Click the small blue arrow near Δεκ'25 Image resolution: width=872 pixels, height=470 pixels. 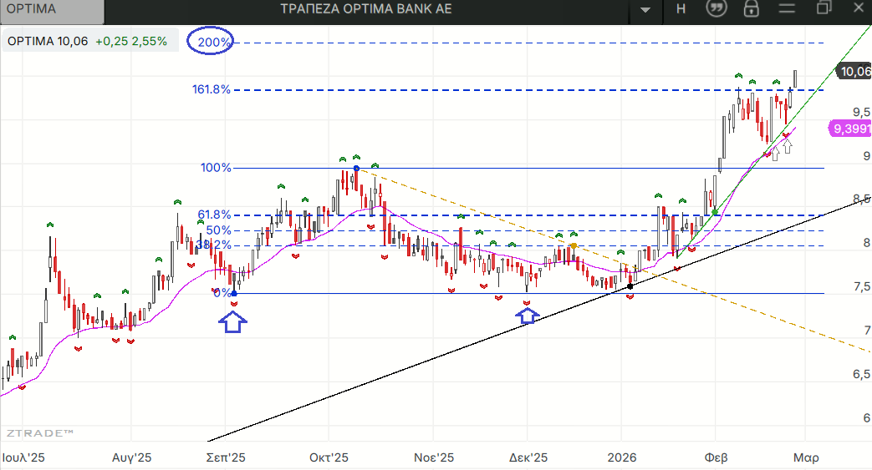click(527, 315)
